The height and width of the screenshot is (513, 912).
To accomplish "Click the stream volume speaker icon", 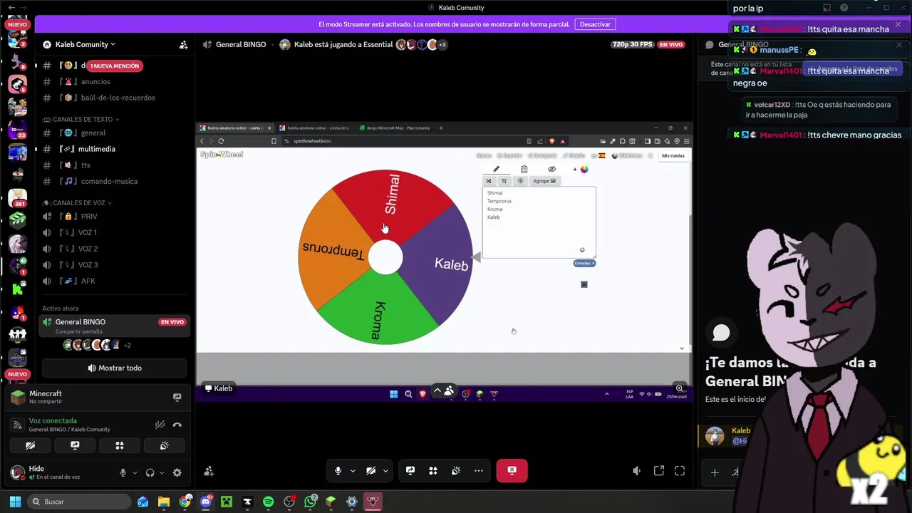I will pyautogui.click(x=637, y=471).
